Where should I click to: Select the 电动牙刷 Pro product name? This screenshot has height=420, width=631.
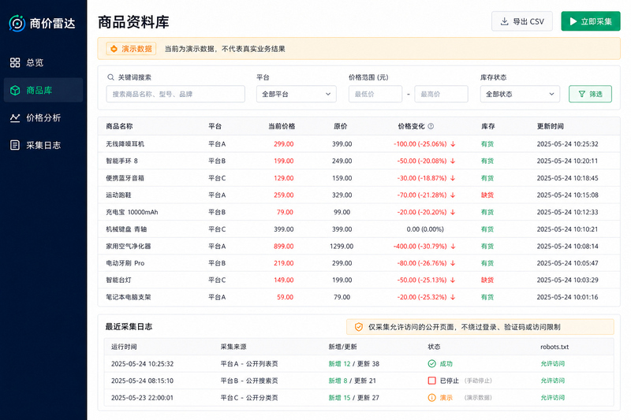click(125, 263)
